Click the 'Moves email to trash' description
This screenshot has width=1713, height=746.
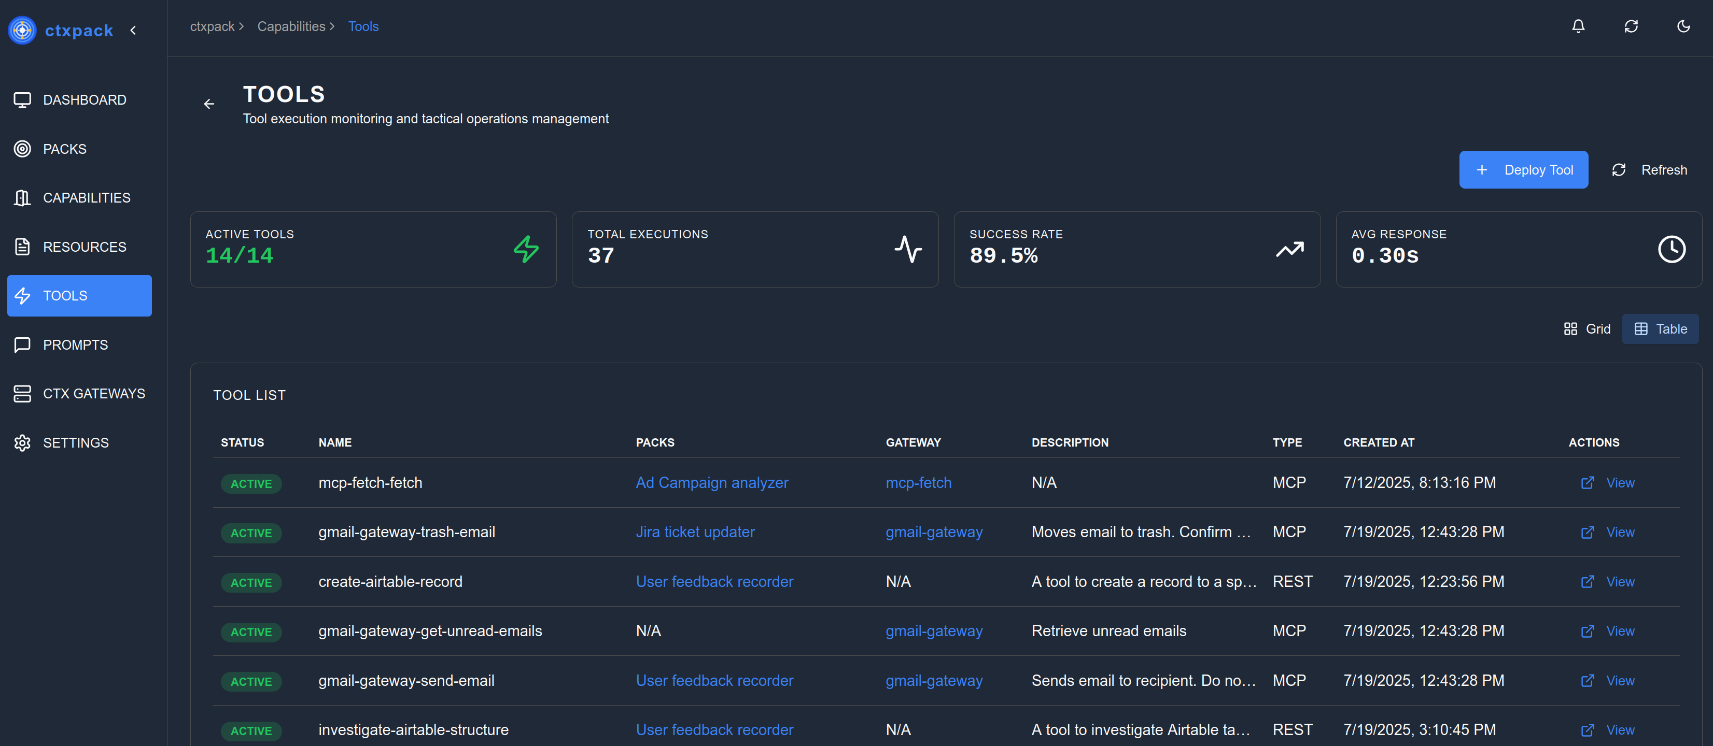pos(1141,532)
